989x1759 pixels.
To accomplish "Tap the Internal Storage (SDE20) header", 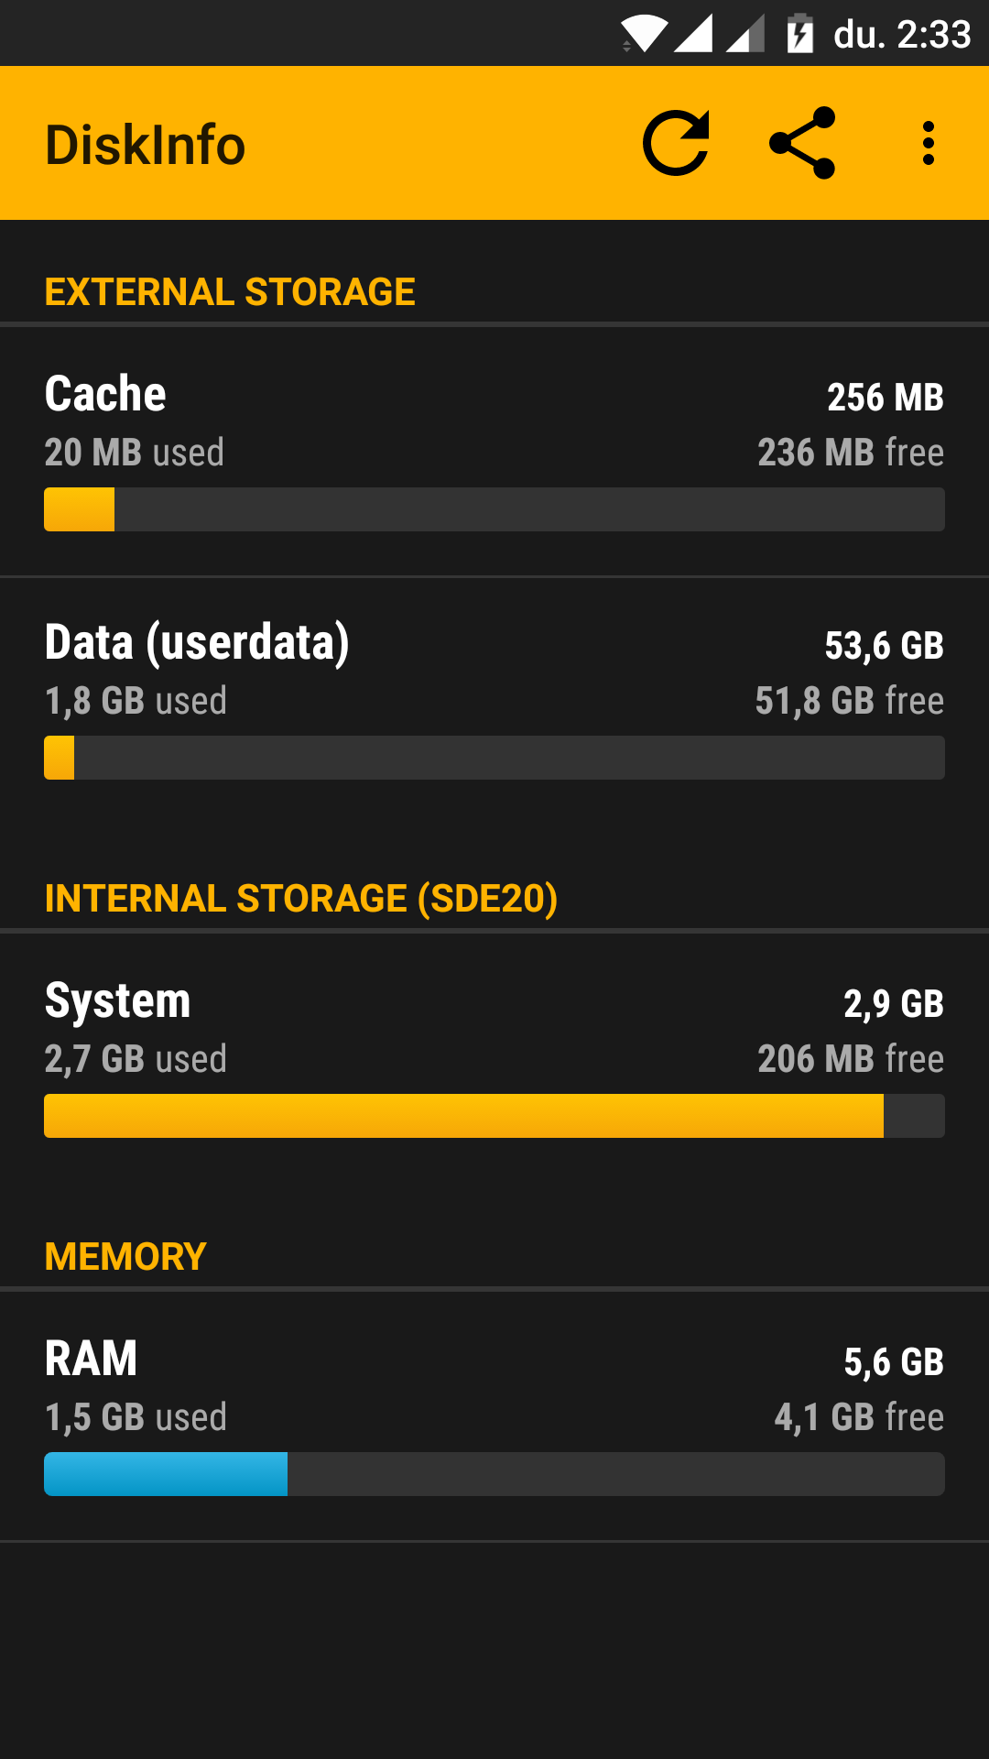I will [x=301, y=899].
